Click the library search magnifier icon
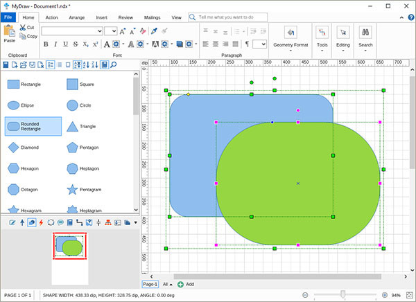416x302 pixels. click(114, 64)
